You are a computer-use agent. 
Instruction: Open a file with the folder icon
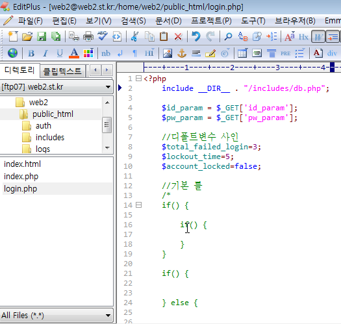click(27, 36)
